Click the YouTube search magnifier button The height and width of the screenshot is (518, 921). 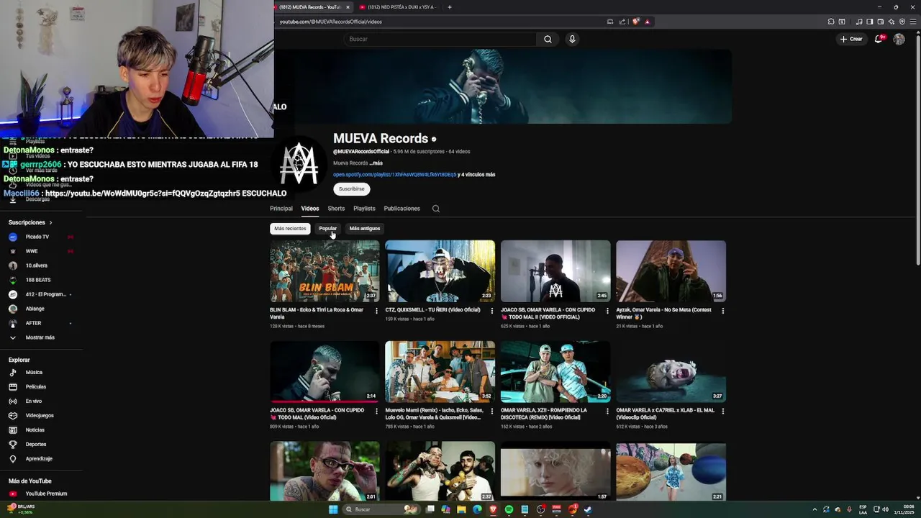click(x=548, y=39)
